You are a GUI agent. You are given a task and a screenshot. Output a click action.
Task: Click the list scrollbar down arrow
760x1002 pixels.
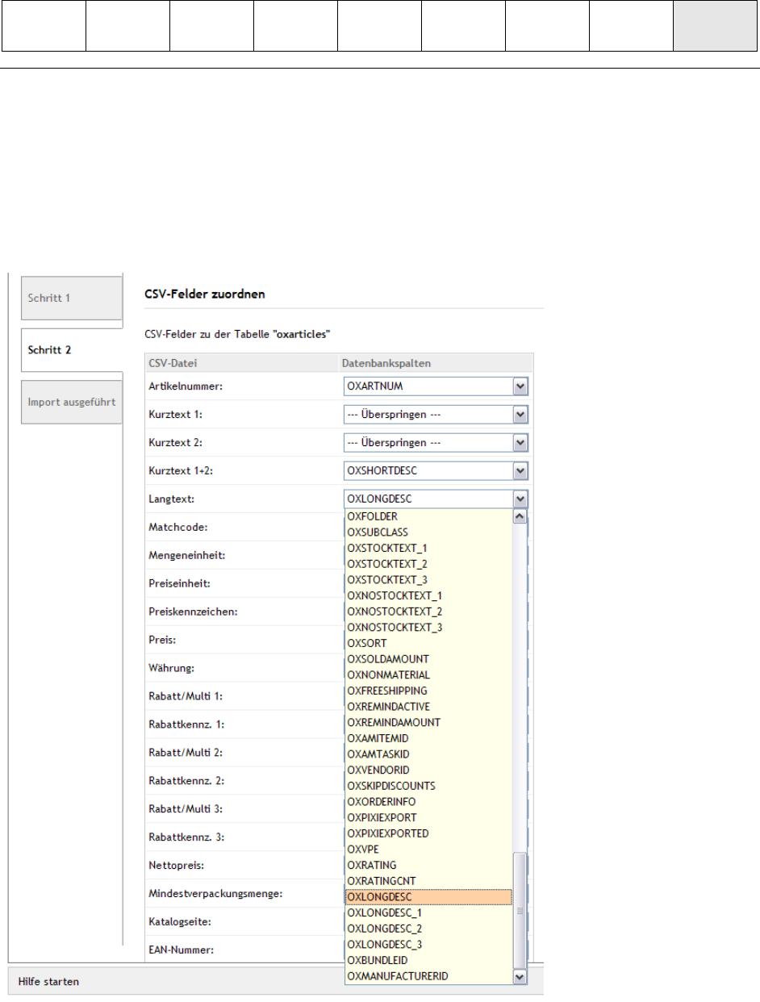(x=520, y=977)
